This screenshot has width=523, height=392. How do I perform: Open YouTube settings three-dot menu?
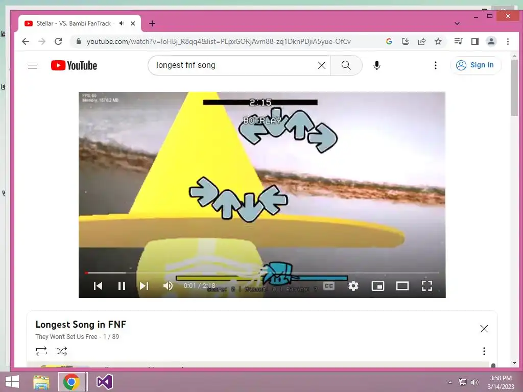(435, 65)
